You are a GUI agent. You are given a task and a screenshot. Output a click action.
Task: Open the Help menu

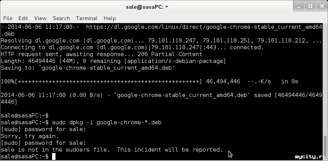[x=109, y=18]
